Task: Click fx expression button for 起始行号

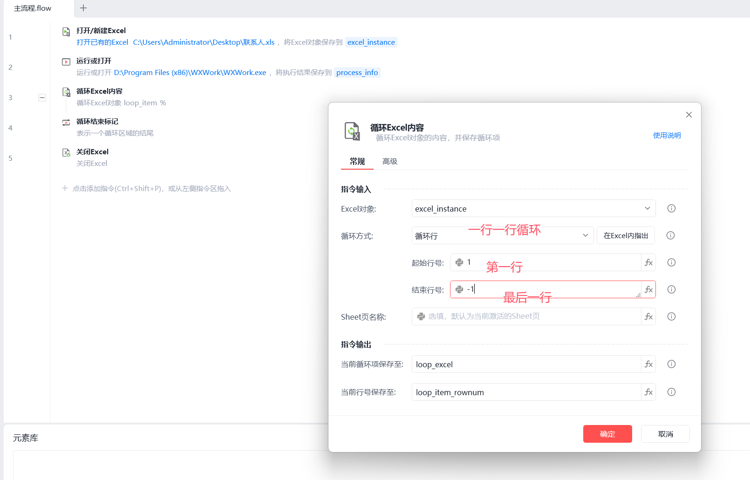Action: 648,262
